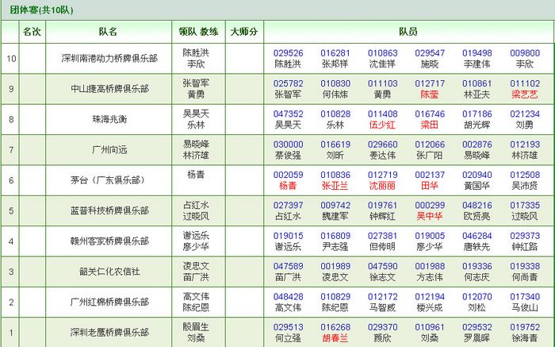Open player ID 010836 link
555x347 pixels.
click(335, 175)
